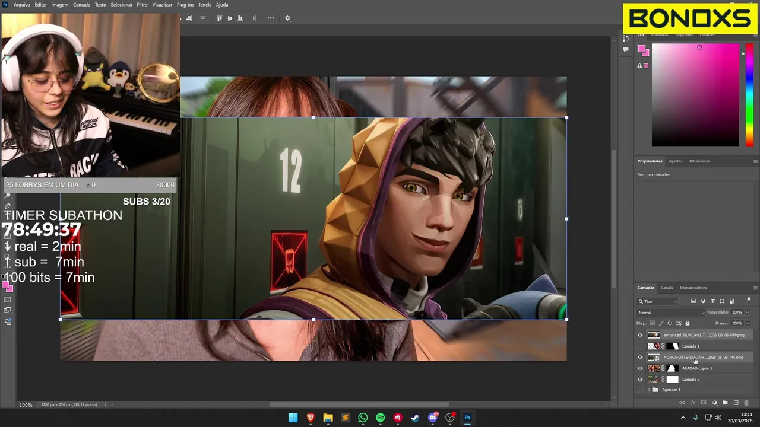760x427 pixels.
Task: Filter layers by pixel layer icon
Action: point(693,301)
